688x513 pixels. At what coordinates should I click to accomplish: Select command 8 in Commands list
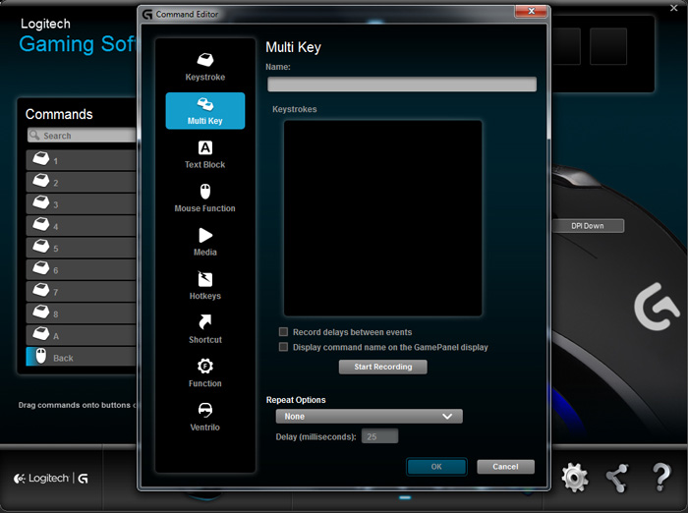(x=82, y=313)
